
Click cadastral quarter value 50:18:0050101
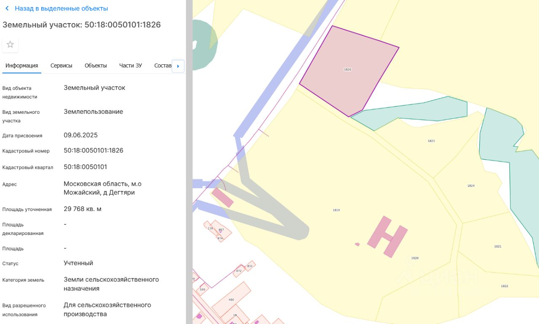(x=85, y=167)
